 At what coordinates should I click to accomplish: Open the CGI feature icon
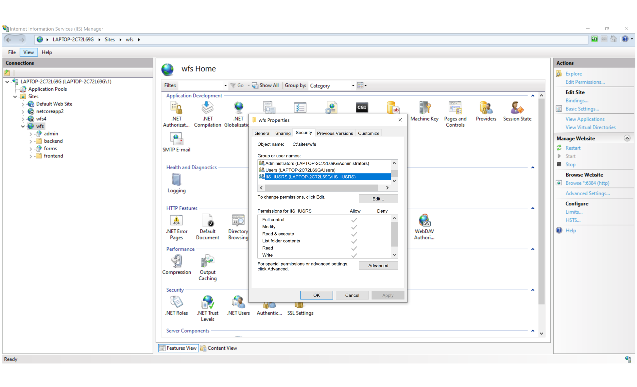pyautogui.click(x=362, y=107)
